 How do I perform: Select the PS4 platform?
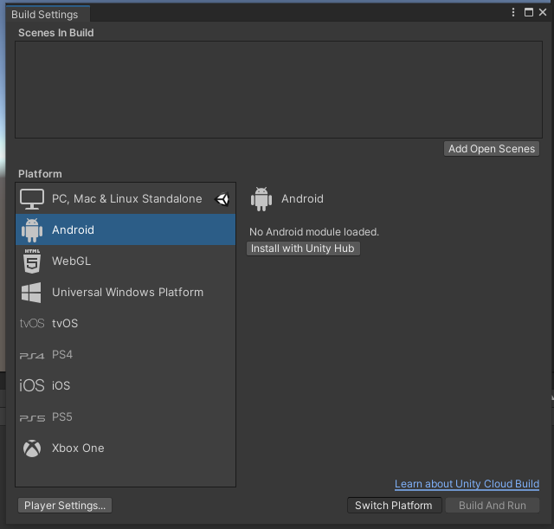click(126, 354)
